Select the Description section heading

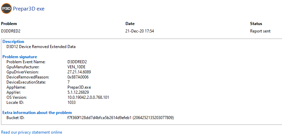click(13, 42)
